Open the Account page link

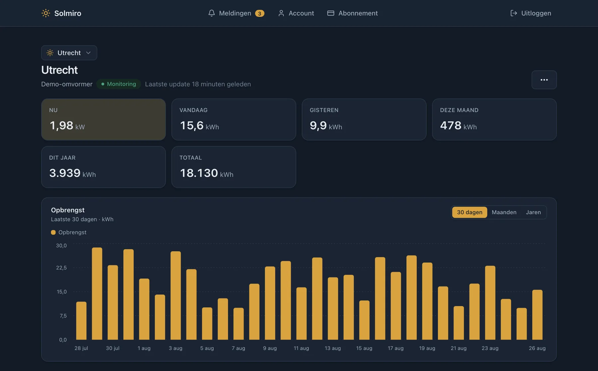point(296,13)
